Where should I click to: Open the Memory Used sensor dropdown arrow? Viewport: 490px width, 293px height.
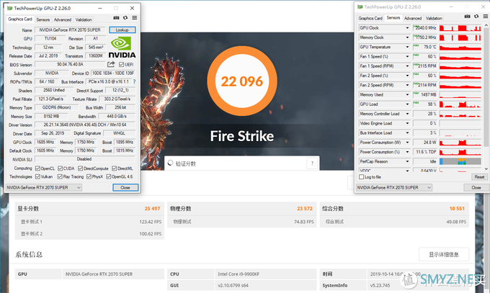[407, 94]
